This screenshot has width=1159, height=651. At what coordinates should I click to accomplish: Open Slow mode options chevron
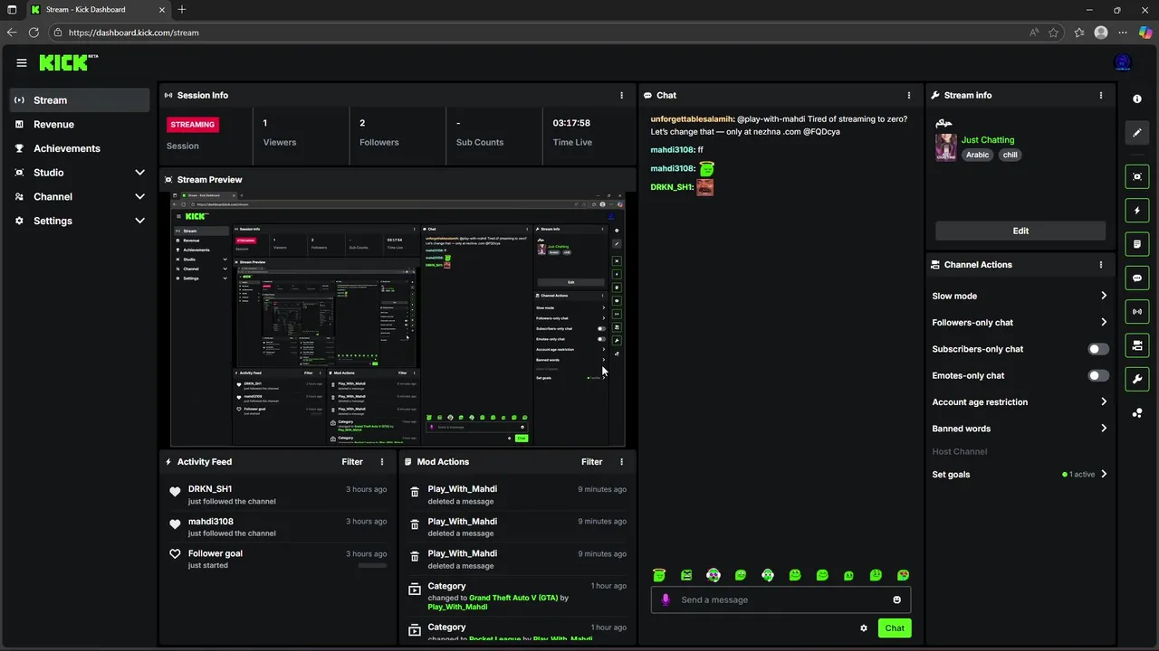coord(1103,296)
